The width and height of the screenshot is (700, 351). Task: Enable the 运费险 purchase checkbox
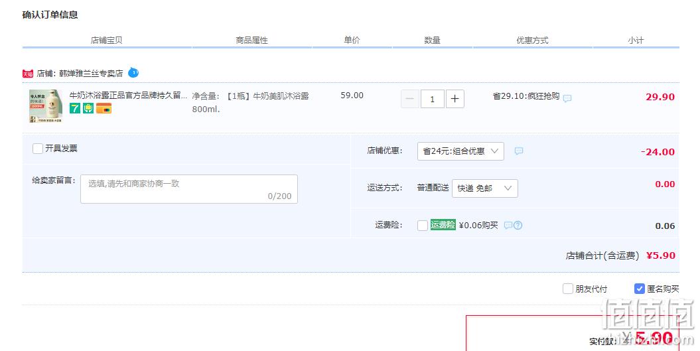click(x=422, y=226)
